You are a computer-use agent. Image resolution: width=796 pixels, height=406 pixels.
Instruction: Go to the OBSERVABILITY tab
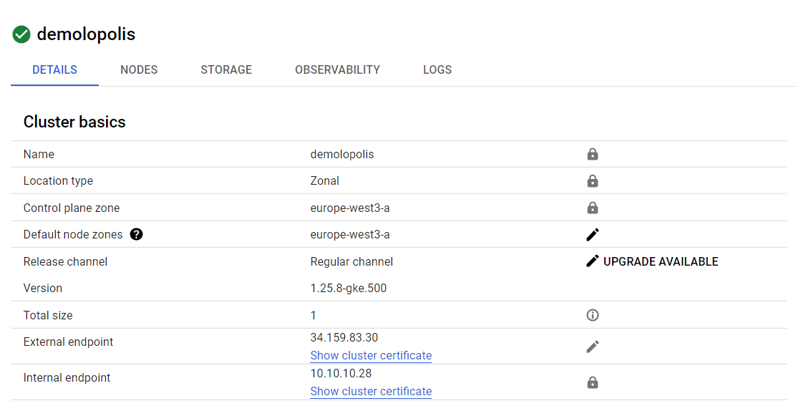[337, 69]
